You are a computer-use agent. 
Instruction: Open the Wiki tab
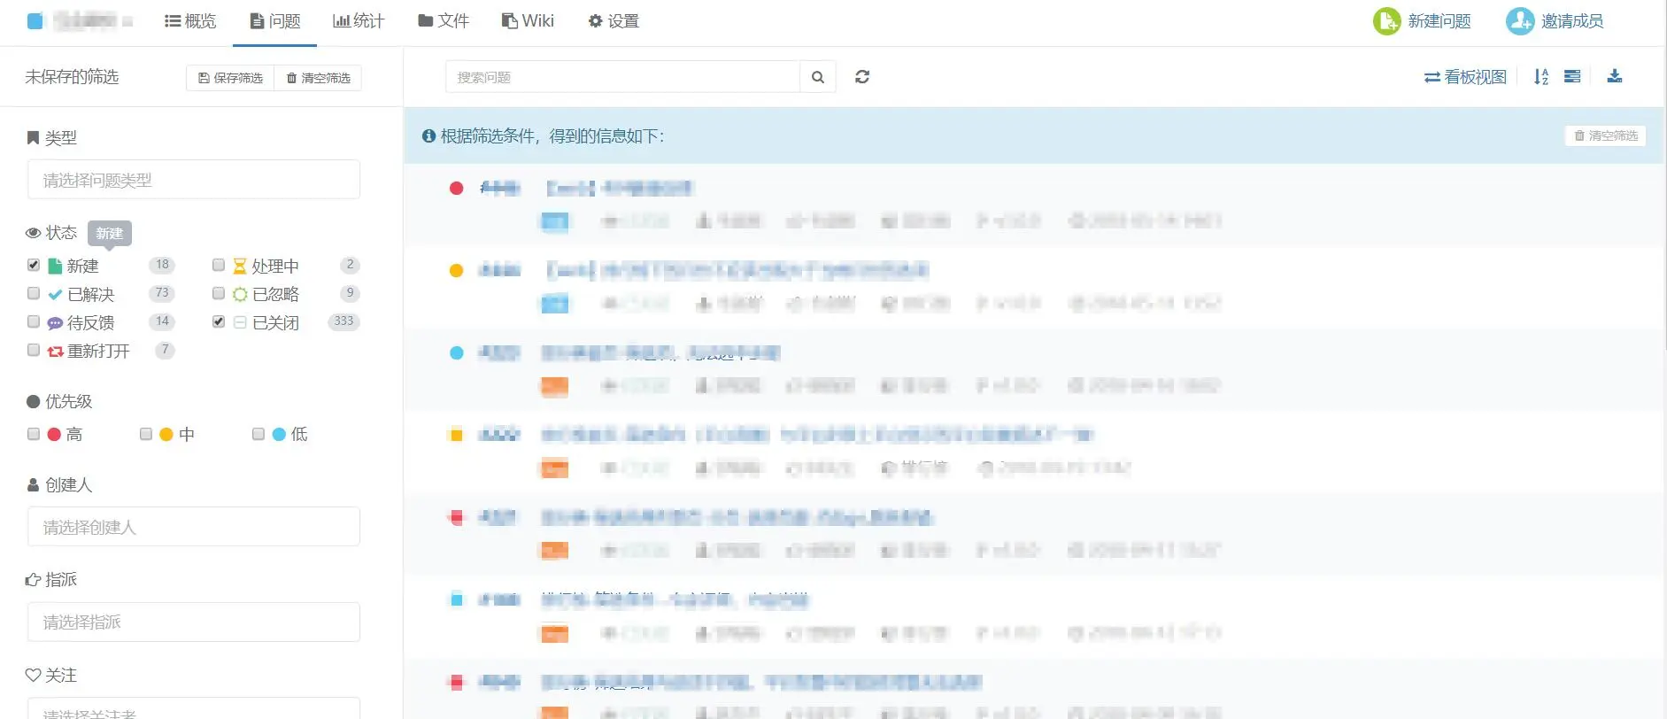click(x=528, y=21)
